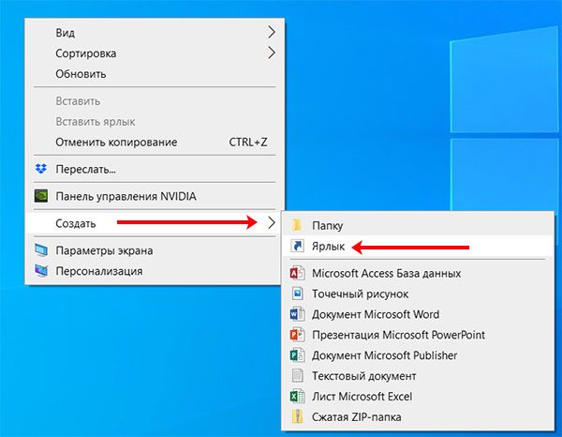Screen dimensions: 562x437
Task: Select the Создать menu entry
Action: pyautogui.click(x=155, y=223)
